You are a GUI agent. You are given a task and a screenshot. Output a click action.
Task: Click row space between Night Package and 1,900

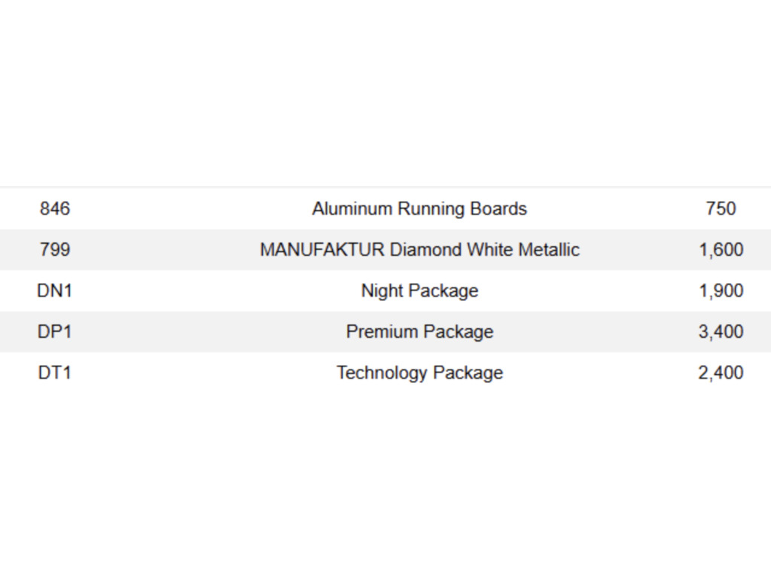[589, 291]
